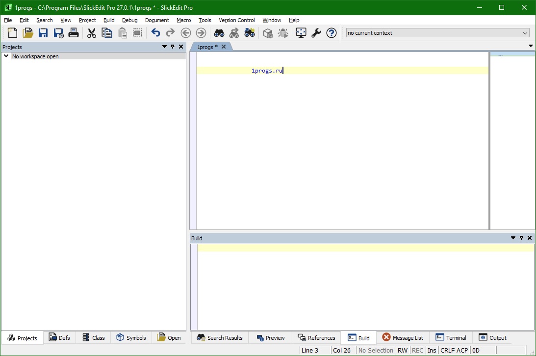Image resolution: width=536 pixels, height=356 pixels.
Task: Open the Project menu
Action: tap(87, 20)
